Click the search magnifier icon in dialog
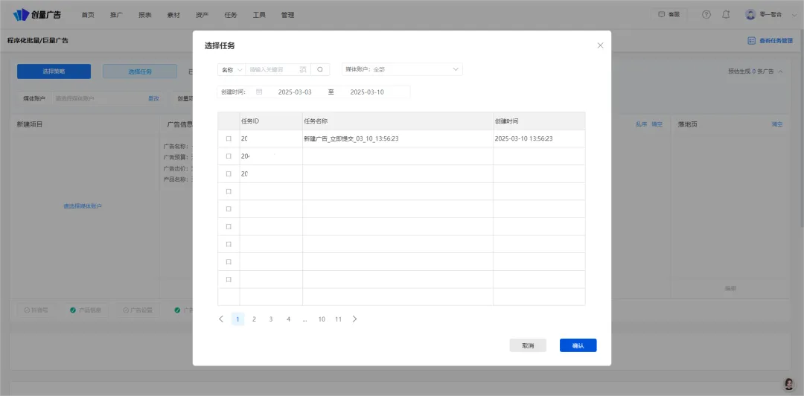This screenshot has width=804, height=396. 320,69
